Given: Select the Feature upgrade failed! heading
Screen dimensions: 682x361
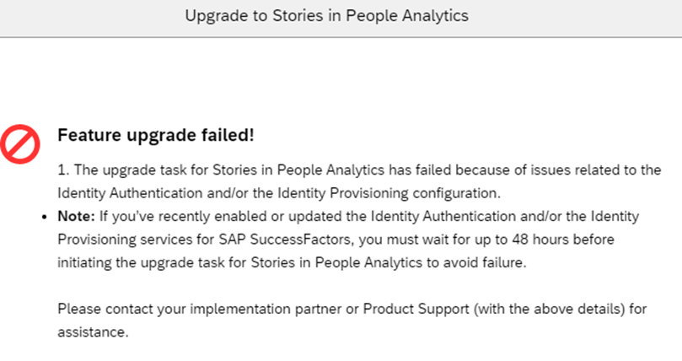Looking at the screenshot, I should (x=156, y=135).
